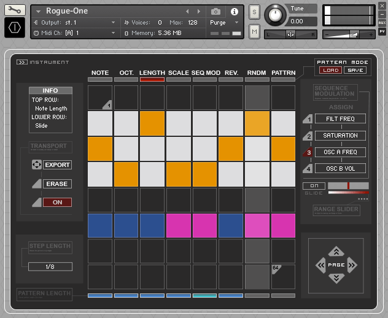Image resolution: width=388 pixels, height=318 pixels.
Task: Select the SEQ MOD column tab
Action: pyautogui.click(x=205, y=73)
